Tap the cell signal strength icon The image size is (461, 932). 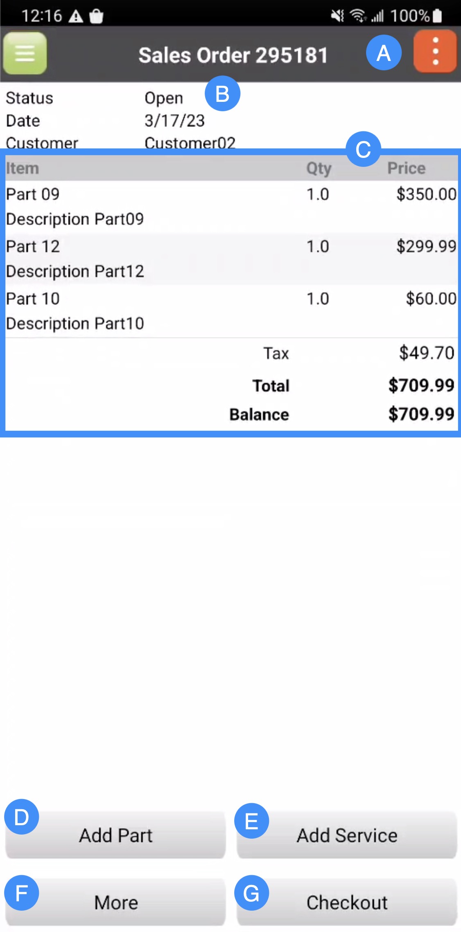(x=377, y=16)
